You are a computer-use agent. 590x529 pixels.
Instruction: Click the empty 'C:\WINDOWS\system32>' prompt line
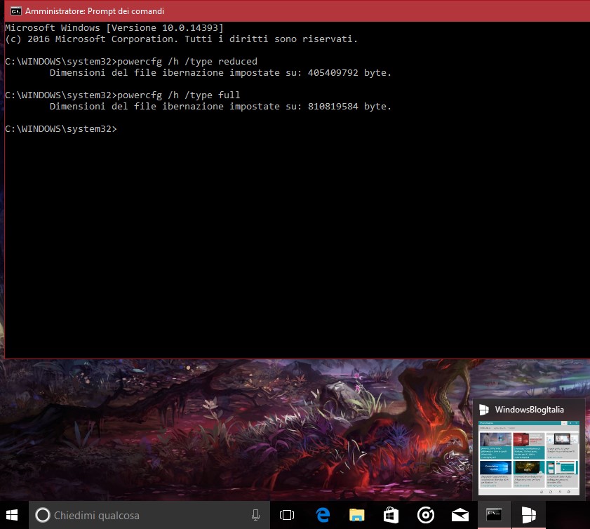[61, 129]
